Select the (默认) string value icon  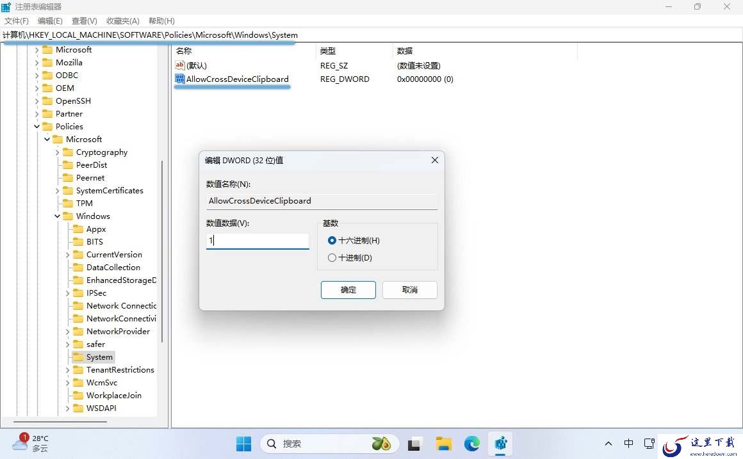tap(179, 65)
